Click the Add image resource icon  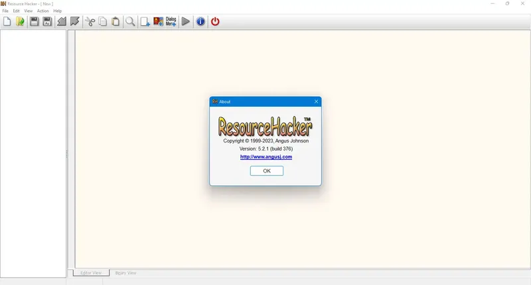pyautogui.click(x=158, y=22)
